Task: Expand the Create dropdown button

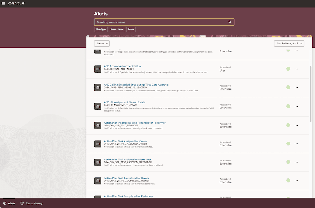Action: click(102, 43)
